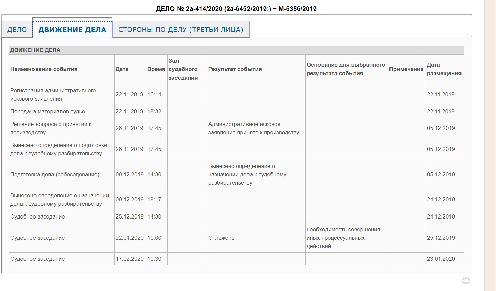
Task: Click the date cell 17.02.2020
Action: (x=130, y=259)
